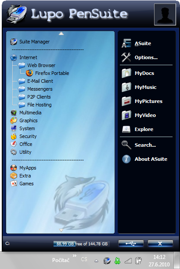Open the Options... menu label
Image resolution: width=180 pixels, height=269 pixels.
(146, 57)
